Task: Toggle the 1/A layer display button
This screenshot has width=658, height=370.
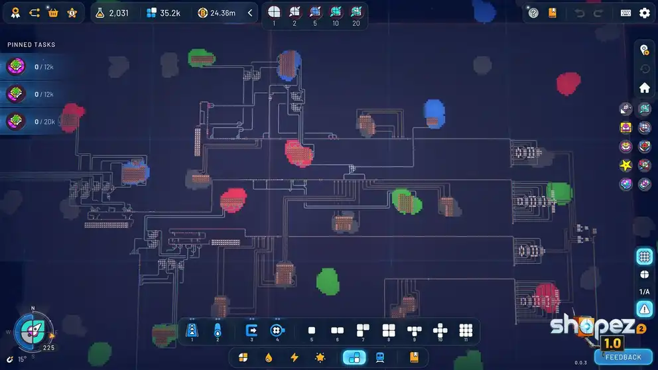Action: pos(644,292)
